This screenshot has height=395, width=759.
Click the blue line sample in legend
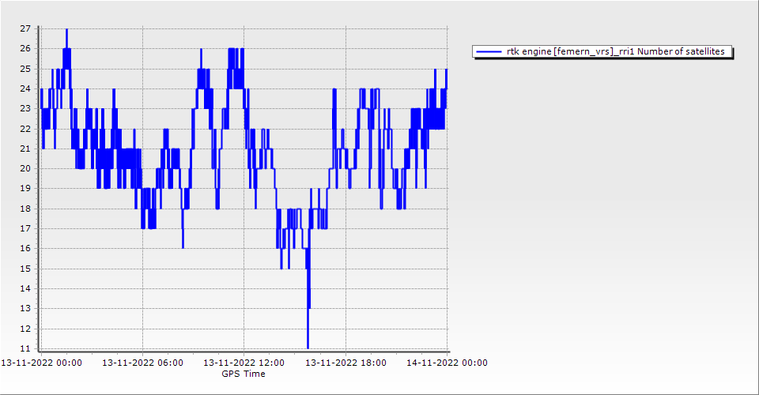tap(489, 51)
